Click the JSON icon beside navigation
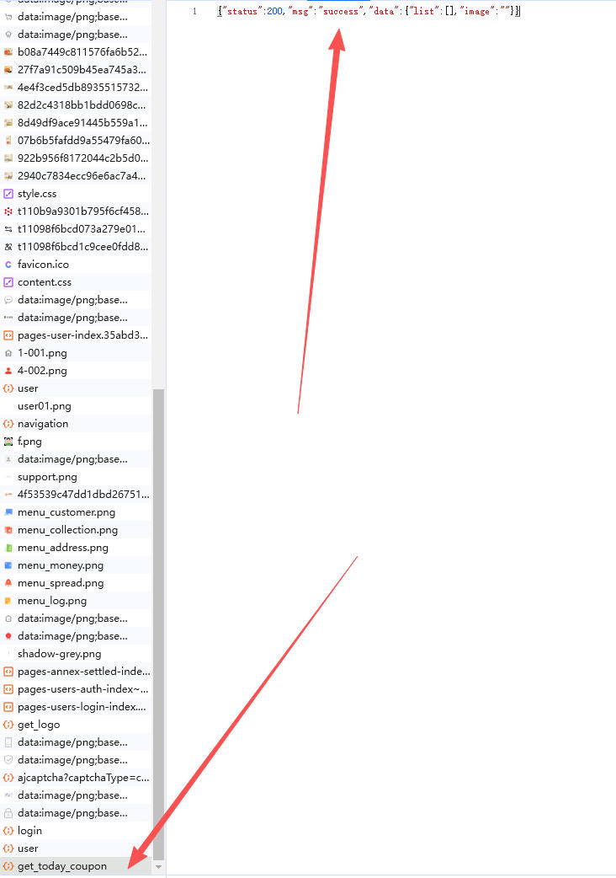Screen dimensions: 616x878 [x=8, y=423]
